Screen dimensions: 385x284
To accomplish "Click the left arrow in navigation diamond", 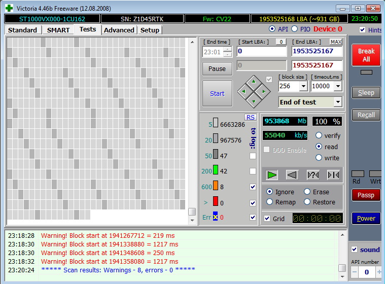I will point(243,92).
